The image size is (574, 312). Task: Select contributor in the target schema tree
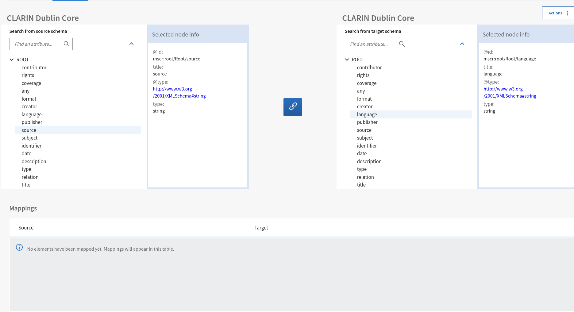click(x=369, y=67)
